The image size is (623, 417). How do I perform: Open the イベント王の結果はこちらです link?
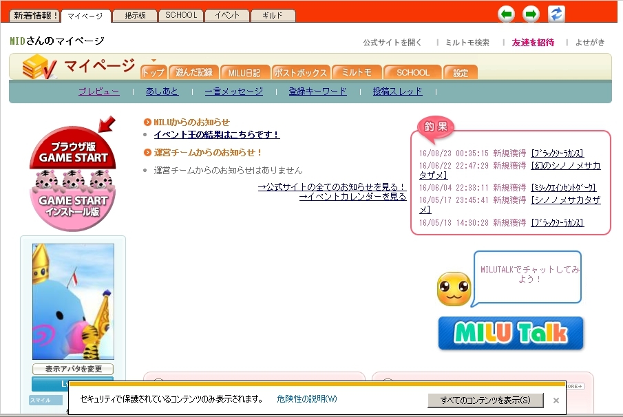pos(216,135)
